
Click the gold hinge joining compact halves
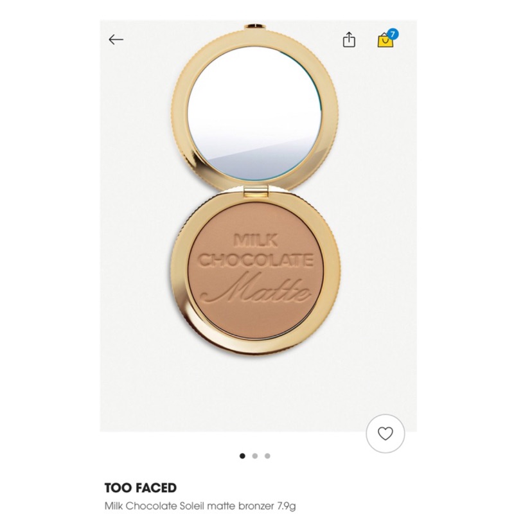(x=256, y=191)
